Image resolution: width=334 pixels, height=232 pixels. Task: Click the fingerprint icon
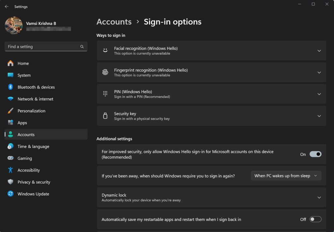tap(105, 73)
